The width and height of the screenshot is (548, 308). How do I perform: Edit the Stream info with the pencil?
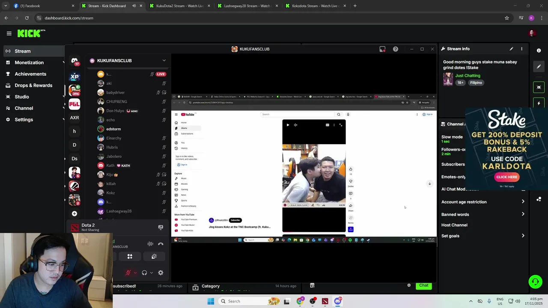point(511,49)
